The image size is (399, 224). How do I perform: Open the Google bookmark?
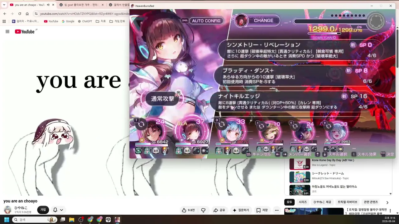coord(68,21)
